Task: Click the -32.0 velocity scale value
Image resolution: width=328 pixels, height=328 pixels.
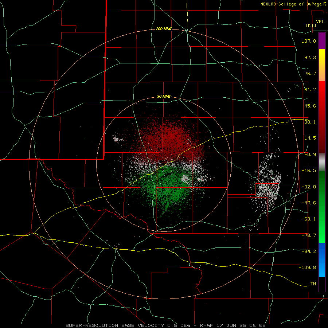Action: [x=309, y=187]
